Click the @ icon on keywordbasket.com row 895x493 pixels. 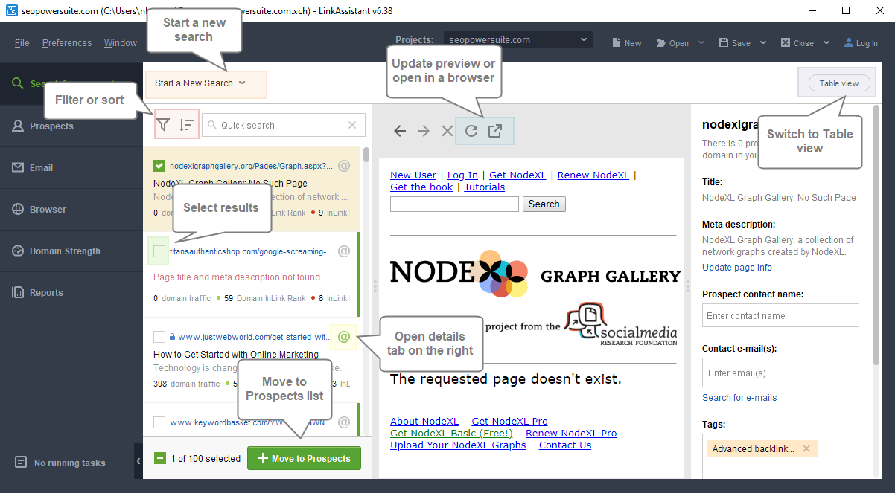[344, 422]
